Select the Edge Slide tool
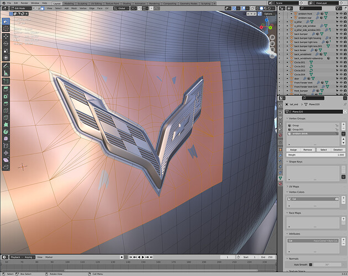Viewport: 348px width, 276px height. 6,146
